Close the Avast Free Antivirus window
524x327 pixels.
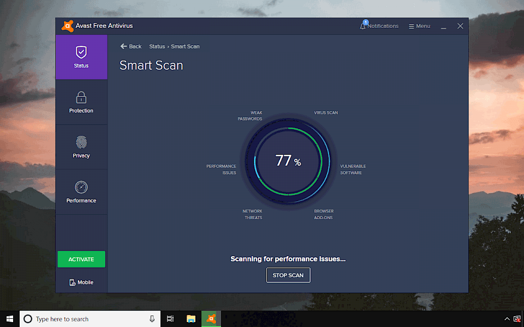(x=460, y=26)
